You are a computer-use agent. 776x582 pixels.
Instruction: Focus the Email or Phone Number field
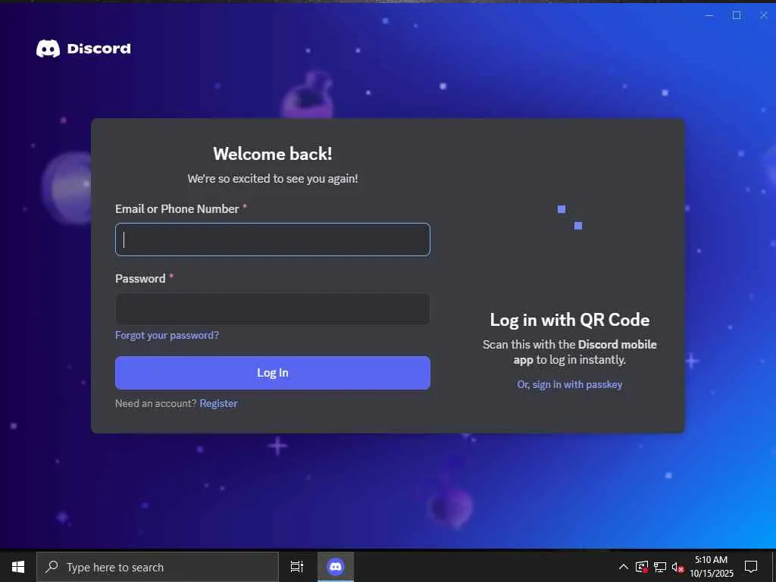click(273, 239)
